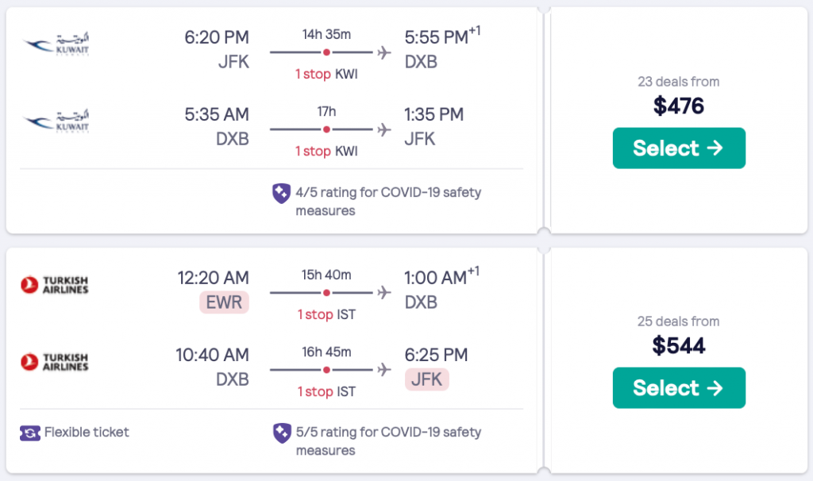This screenshot has width=813, height=481.
Task: Click the 4/5 COVID-19 safety shield icon
Action: click(x=281, y=193)
